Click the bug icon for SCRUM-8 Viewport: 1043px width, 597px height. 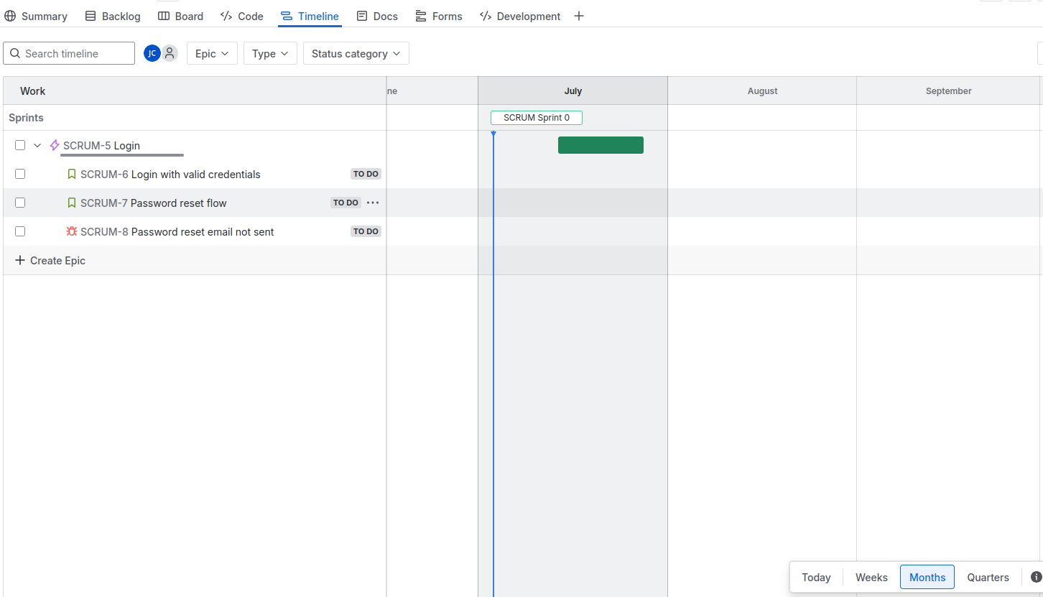pos(72,231)
